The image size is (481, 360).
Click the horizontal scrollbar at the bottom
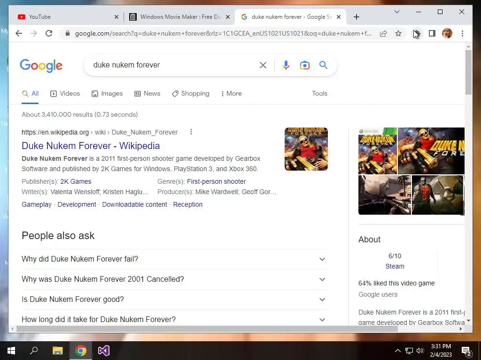click(207, 329)
